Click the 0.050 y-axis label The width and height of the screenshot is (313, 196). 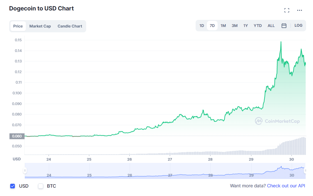pos(17,146)
